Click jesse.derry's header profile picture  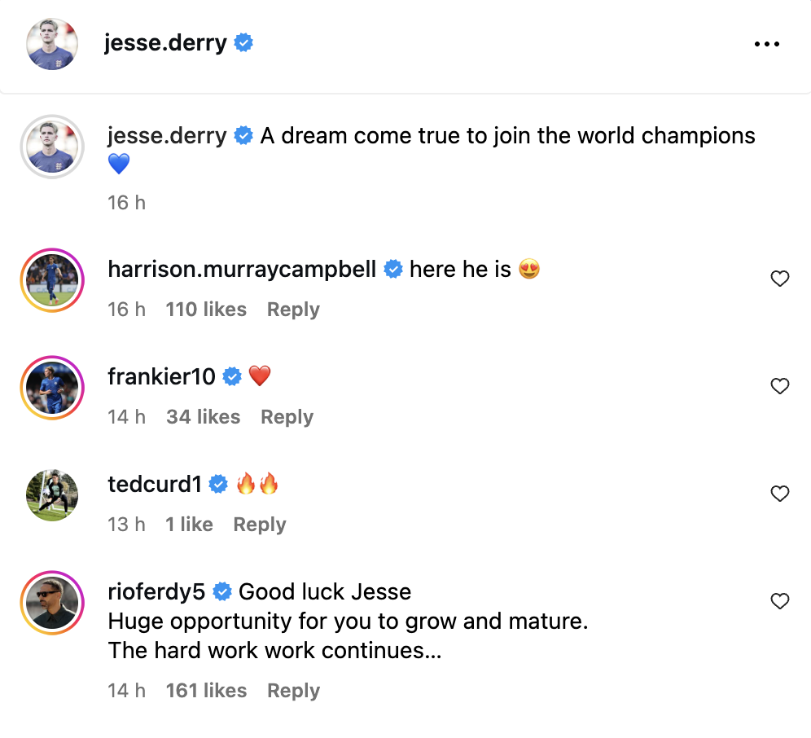click(51, 44)
